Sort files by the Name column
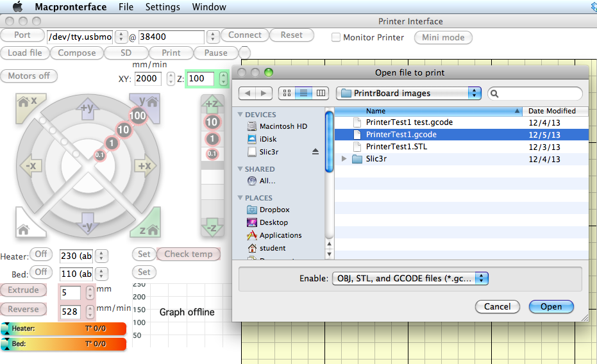The height and width of the screenshot is (364, 597). [x=428, y=111]
